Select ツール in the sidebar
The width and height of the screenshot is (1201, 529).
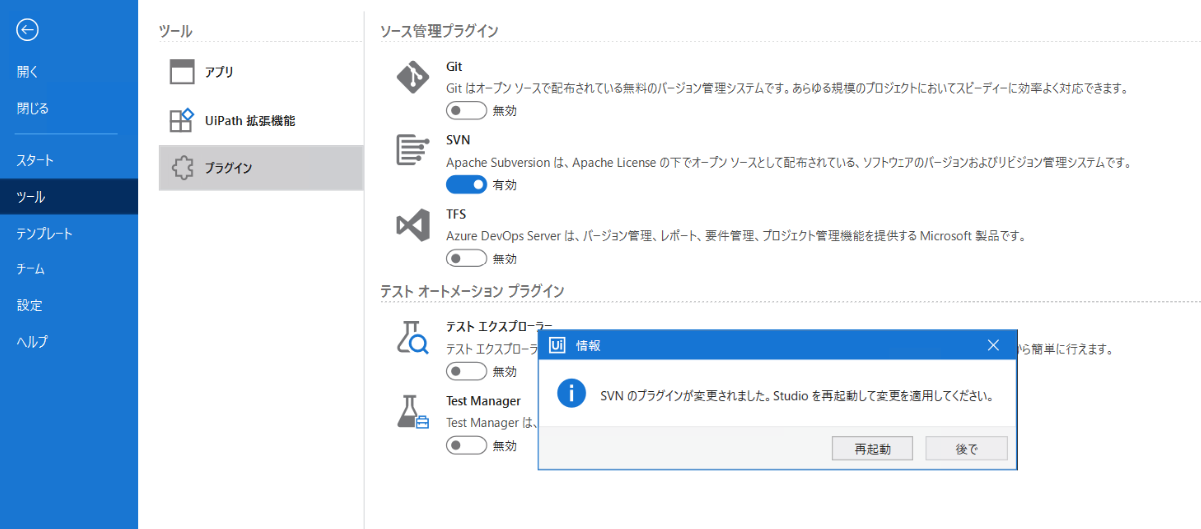tap(69, 197)
